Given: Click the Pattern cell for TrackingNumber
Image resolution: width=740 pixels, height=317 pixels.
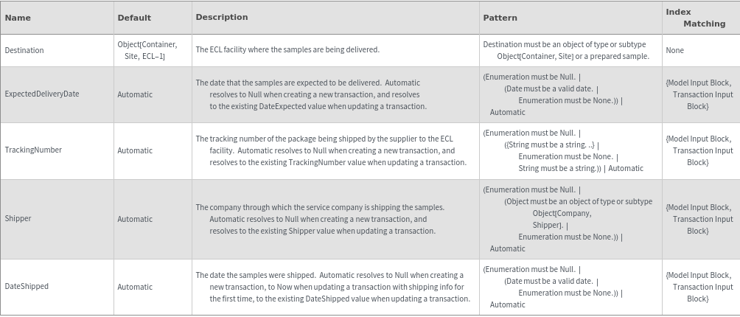Looking at the screenshot, I should point(563,150).
